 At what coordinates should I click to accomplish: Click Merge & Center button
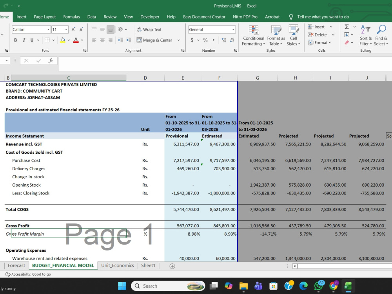[155, 40]
